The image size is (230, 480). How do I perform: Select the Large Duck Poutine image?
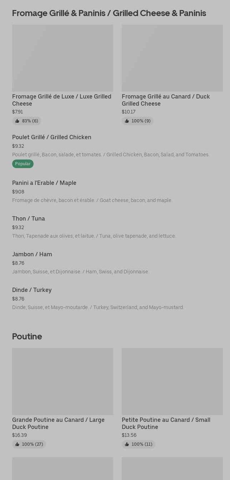click(62, 381)
